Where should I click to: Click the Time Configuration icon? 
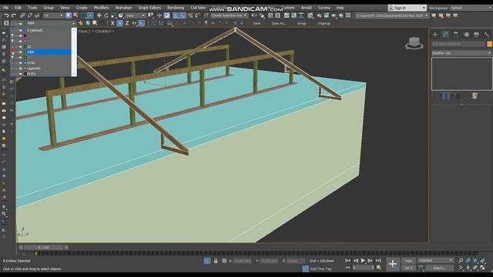pyautogui.click(x=379, y=268)
